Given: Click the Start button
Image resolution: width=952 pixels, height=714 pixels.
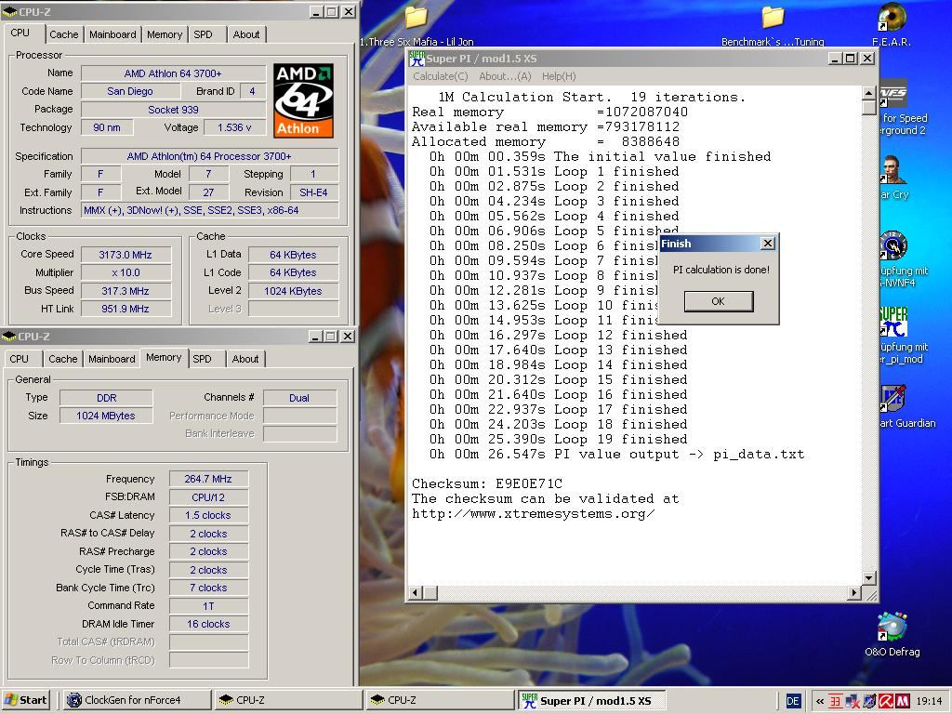Looking at the screenshot, I should click(25, 700).
